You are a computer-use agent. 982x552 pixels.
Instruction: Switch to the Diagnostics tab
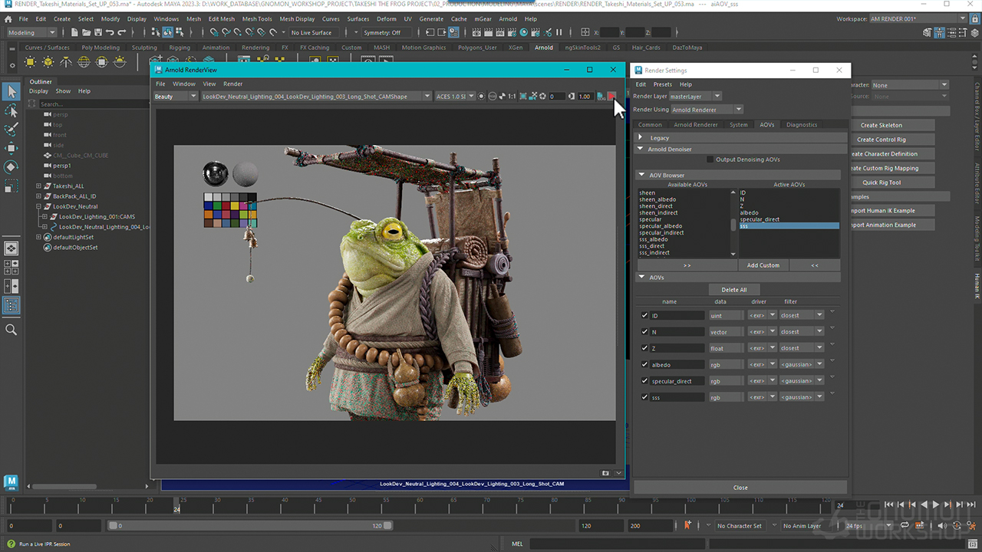(x=802, y=124)
